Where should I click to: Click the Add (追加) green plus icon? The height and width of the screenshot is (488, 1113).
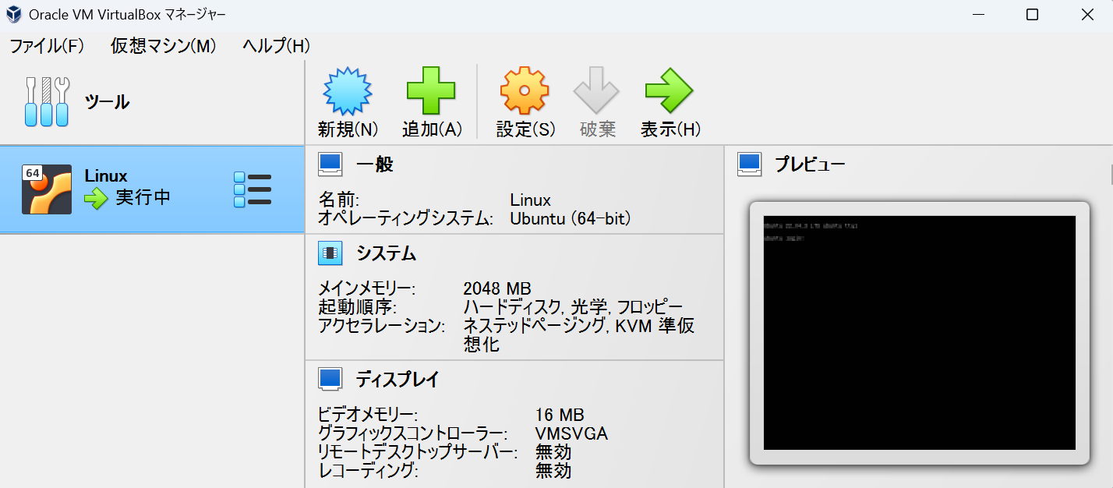click(431, 92)
